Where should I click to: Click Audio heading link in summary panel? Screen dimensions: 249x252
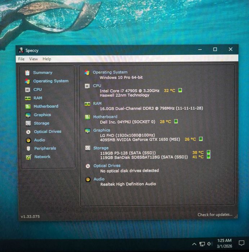click(99, 179)
